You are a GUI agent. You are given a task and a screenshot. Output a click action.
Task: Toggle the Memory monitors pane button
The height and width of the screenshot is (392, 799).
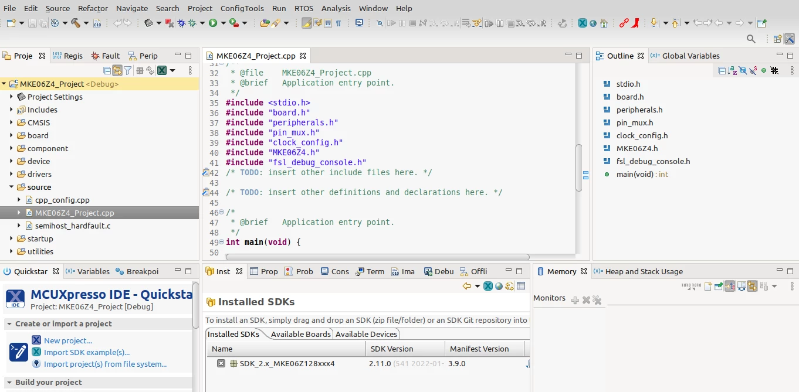[730, 286]
